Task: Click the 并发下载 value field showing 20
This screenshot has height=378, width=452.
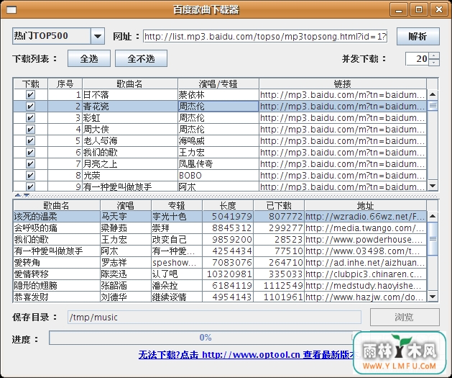Action: point(417,59)
